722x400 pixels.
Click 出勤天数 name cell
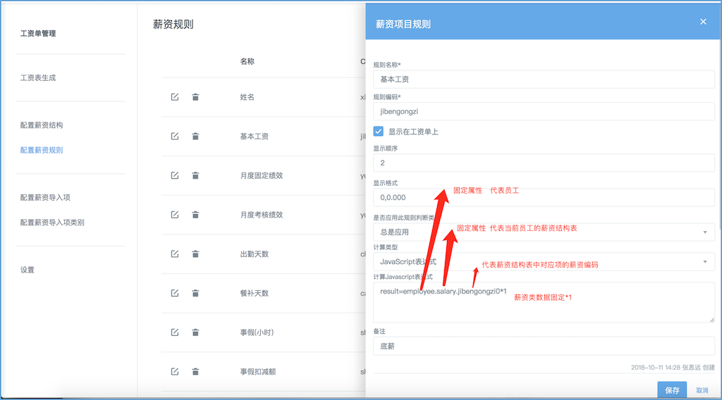(x=254, y=254)
